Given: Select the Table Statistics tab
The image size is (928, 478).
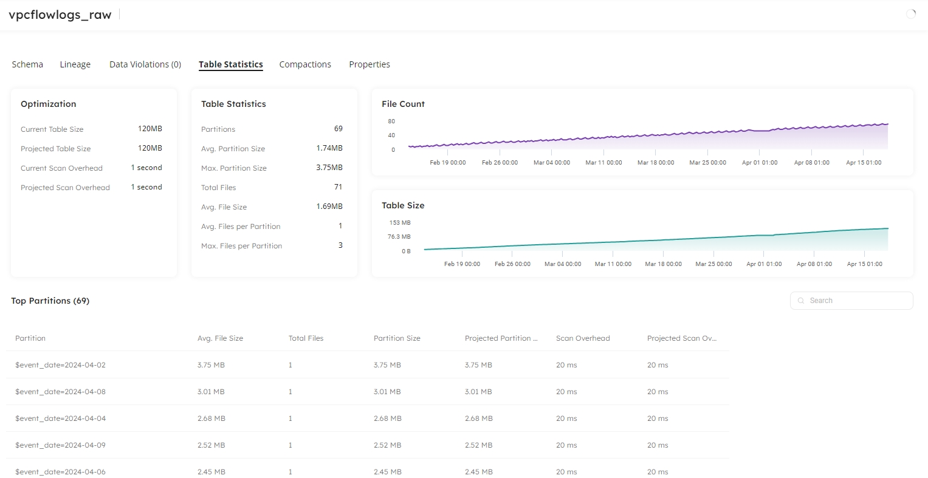Looking at the screenshot, I should point(231,64).
